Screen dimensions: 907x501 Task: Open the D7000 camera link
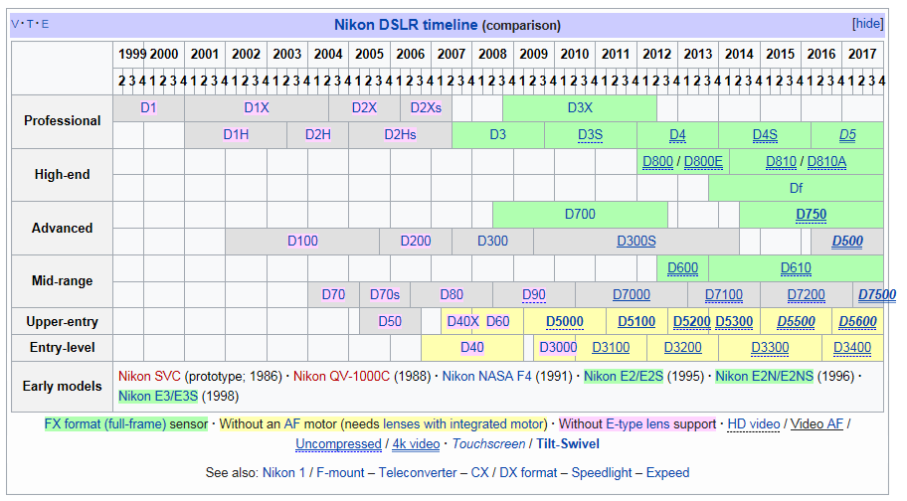tap(632, 294)
